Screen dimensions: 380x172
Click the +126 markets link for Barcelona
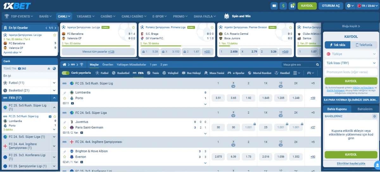[111, 51]
